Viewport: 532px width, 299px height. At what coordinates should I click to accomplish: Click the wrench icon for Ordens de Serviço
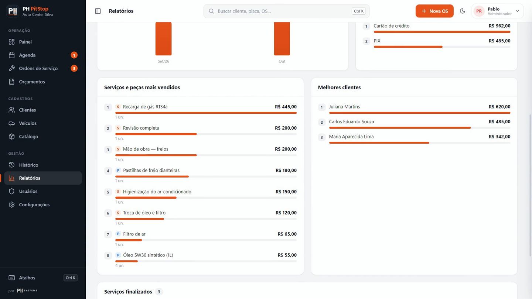pos(12,68)
